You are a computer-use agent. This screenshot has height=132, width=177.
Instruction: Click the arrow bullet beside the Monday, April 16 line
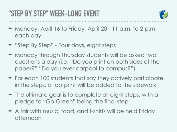tap(10, 29)
